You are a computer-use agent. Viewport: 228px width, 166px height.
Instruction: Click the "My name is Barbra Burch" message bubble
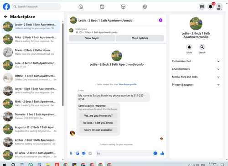coord(113,97)
